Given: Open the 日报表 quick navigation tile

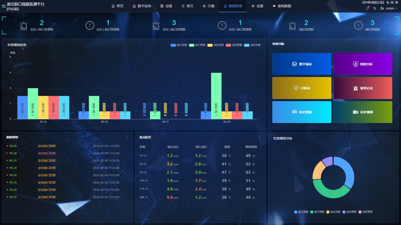Looking at the screenshot, I should click(302, 88).
